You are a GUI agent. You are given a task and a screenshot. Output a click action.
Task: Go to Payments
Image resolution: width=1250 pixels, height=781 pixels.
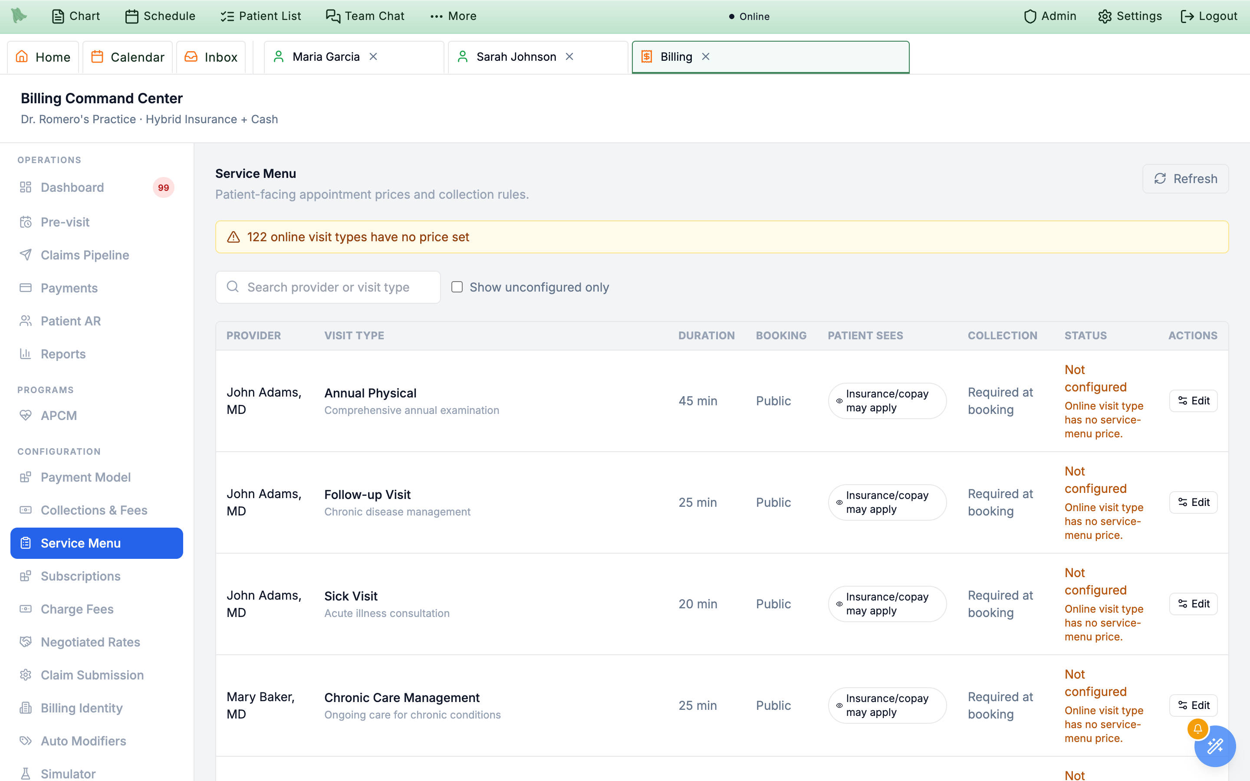coord(97,288)
